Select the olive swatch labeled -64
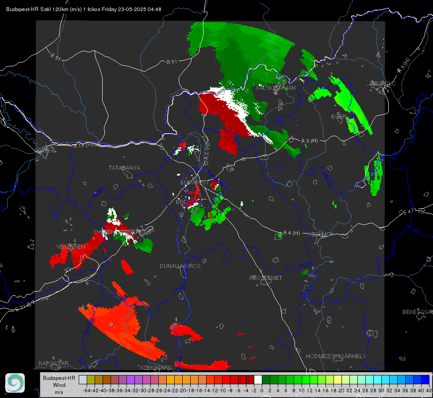 [91, 380]
